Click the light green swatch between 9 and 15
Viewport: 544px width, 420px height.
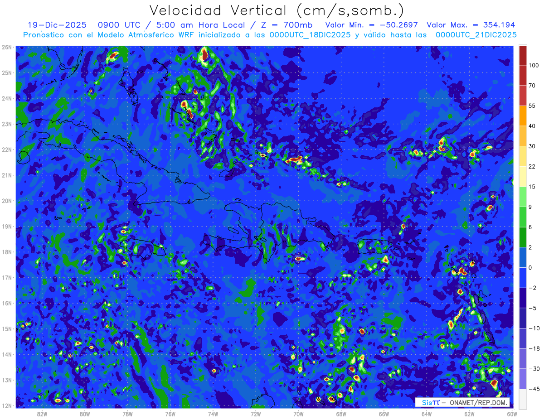click(x=523, y=197)
